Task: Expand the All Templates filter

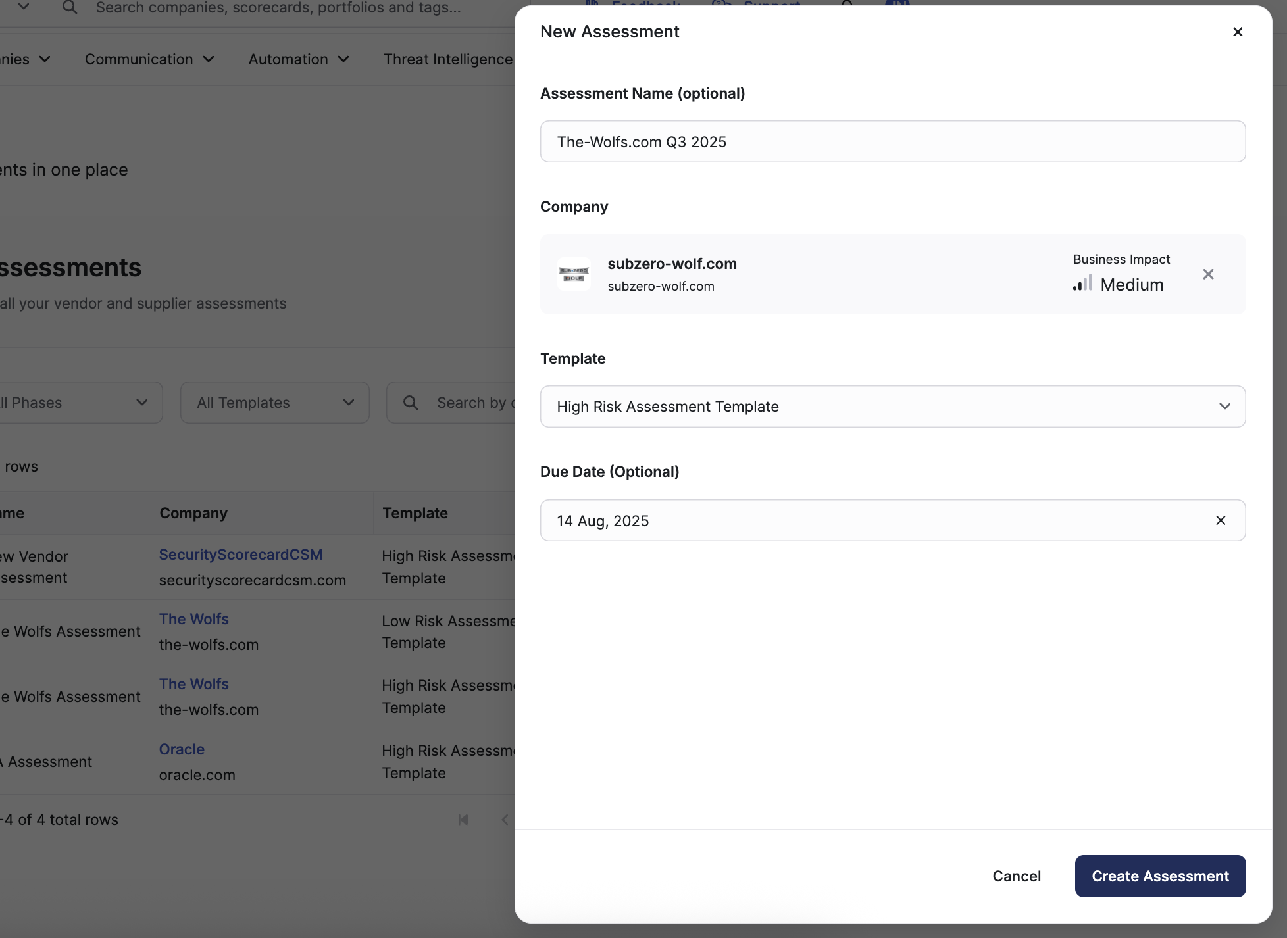Action: pyautogui.click(x=275, y=403)
